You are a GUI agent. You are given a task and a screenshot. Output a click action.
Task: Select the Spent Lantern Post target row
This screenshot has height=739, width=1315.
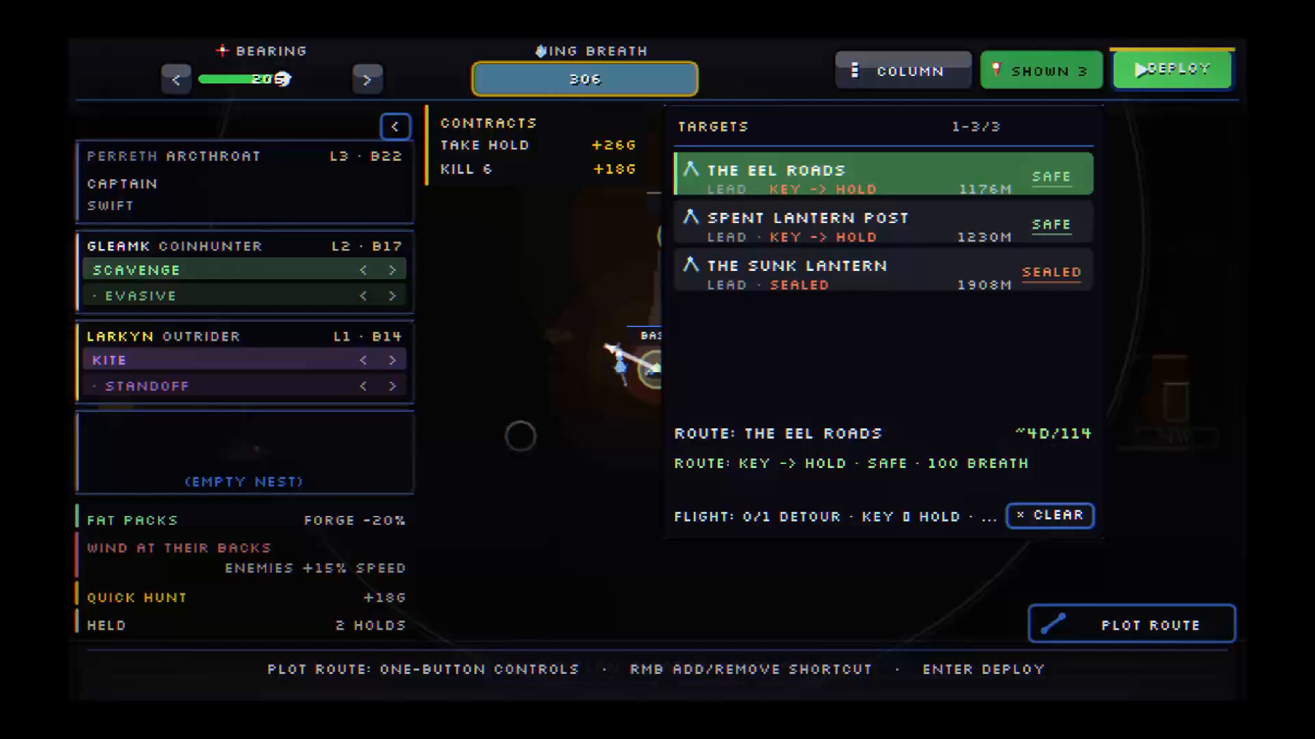tap(884, 223)
